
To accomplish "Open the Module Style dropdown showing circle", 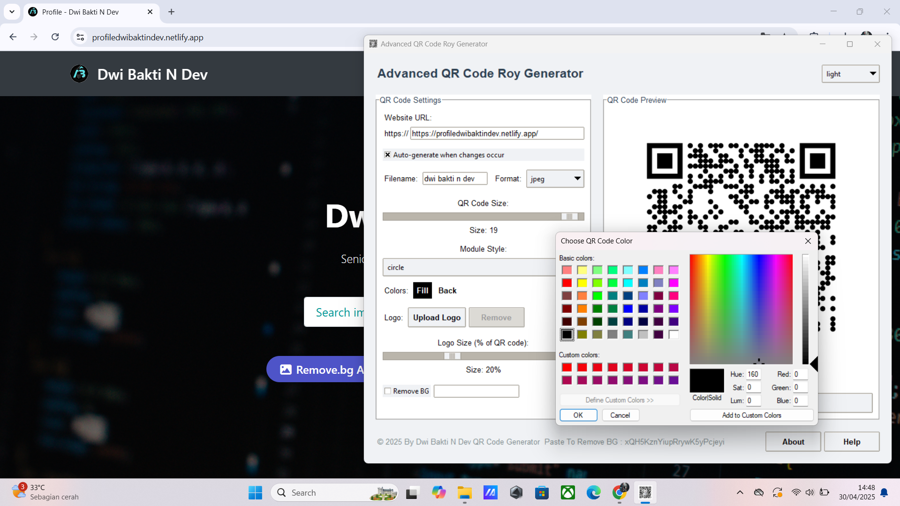I will coord(469,267).
